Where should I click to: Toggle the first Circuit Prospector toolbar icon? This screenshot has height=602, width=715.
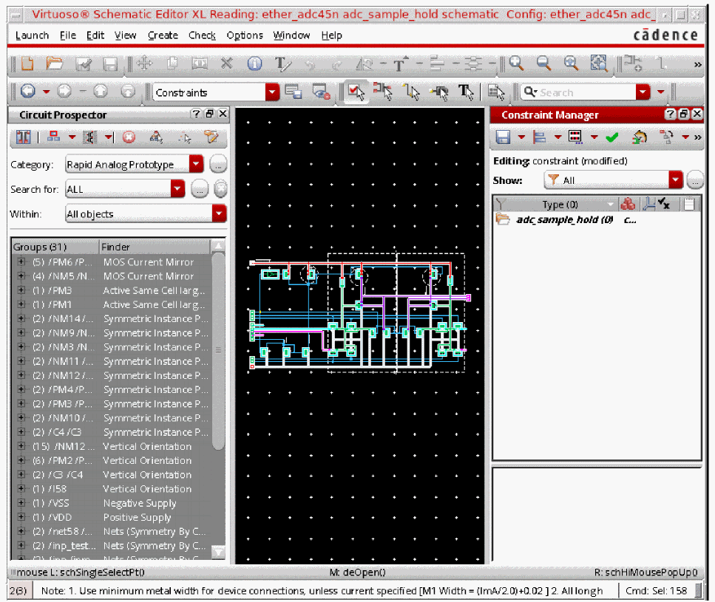coord(24,137)
